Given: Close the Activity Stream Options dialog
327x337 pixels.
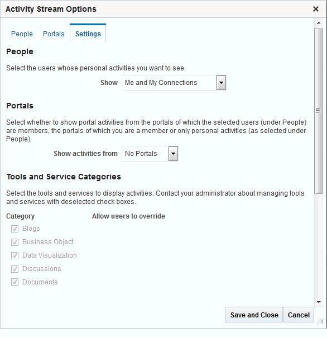Looking at the screenshot, I should [316, 9].
